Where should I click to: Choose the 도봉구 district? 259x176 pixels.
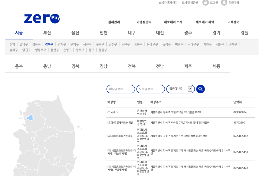click(x=138, y=44)
